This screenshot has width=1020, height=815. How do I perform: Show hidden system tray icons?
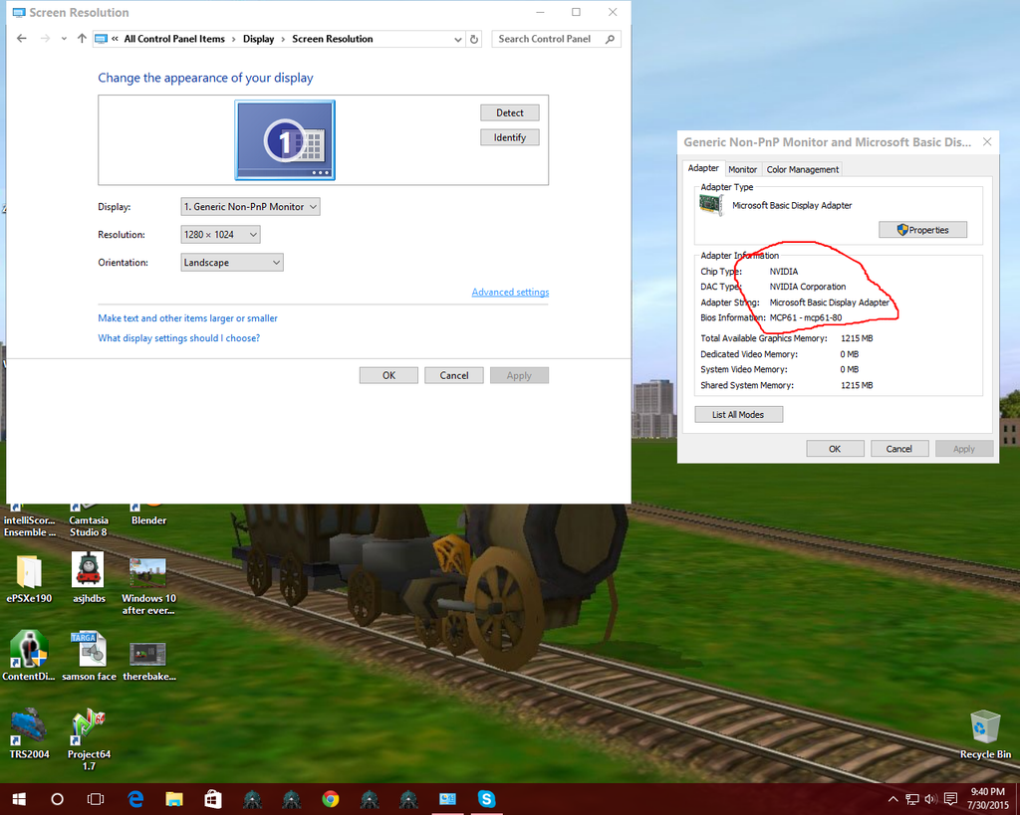pyautogui.click(x=893, y=799)
